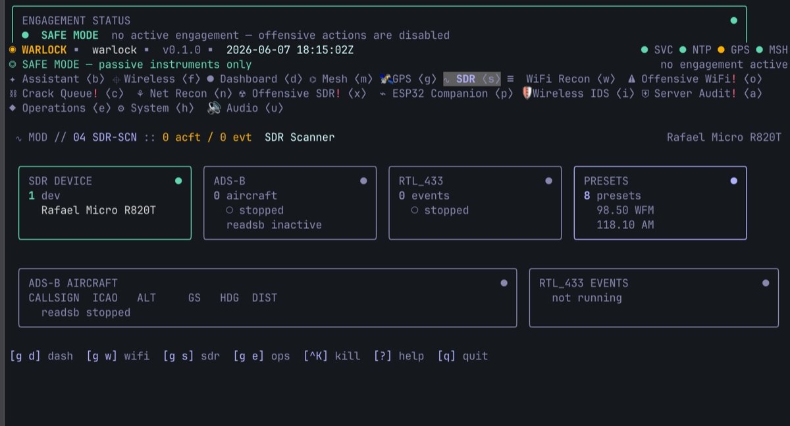Click the diamond icon beside Operations
790x426 pixels.
pyautogui.click(x=13, y=108)
